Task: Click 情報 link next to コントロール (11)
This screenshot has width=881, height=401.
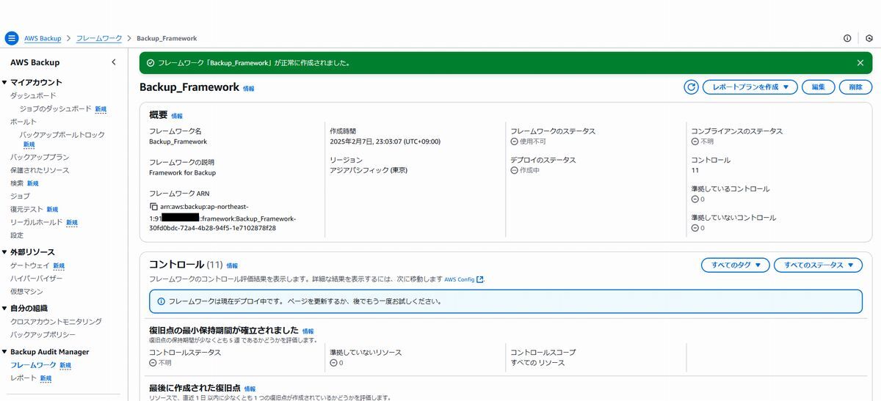Action: pyautogui.click(x=232, y=265)
